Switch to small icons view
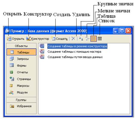 click(x=87, y=38)
